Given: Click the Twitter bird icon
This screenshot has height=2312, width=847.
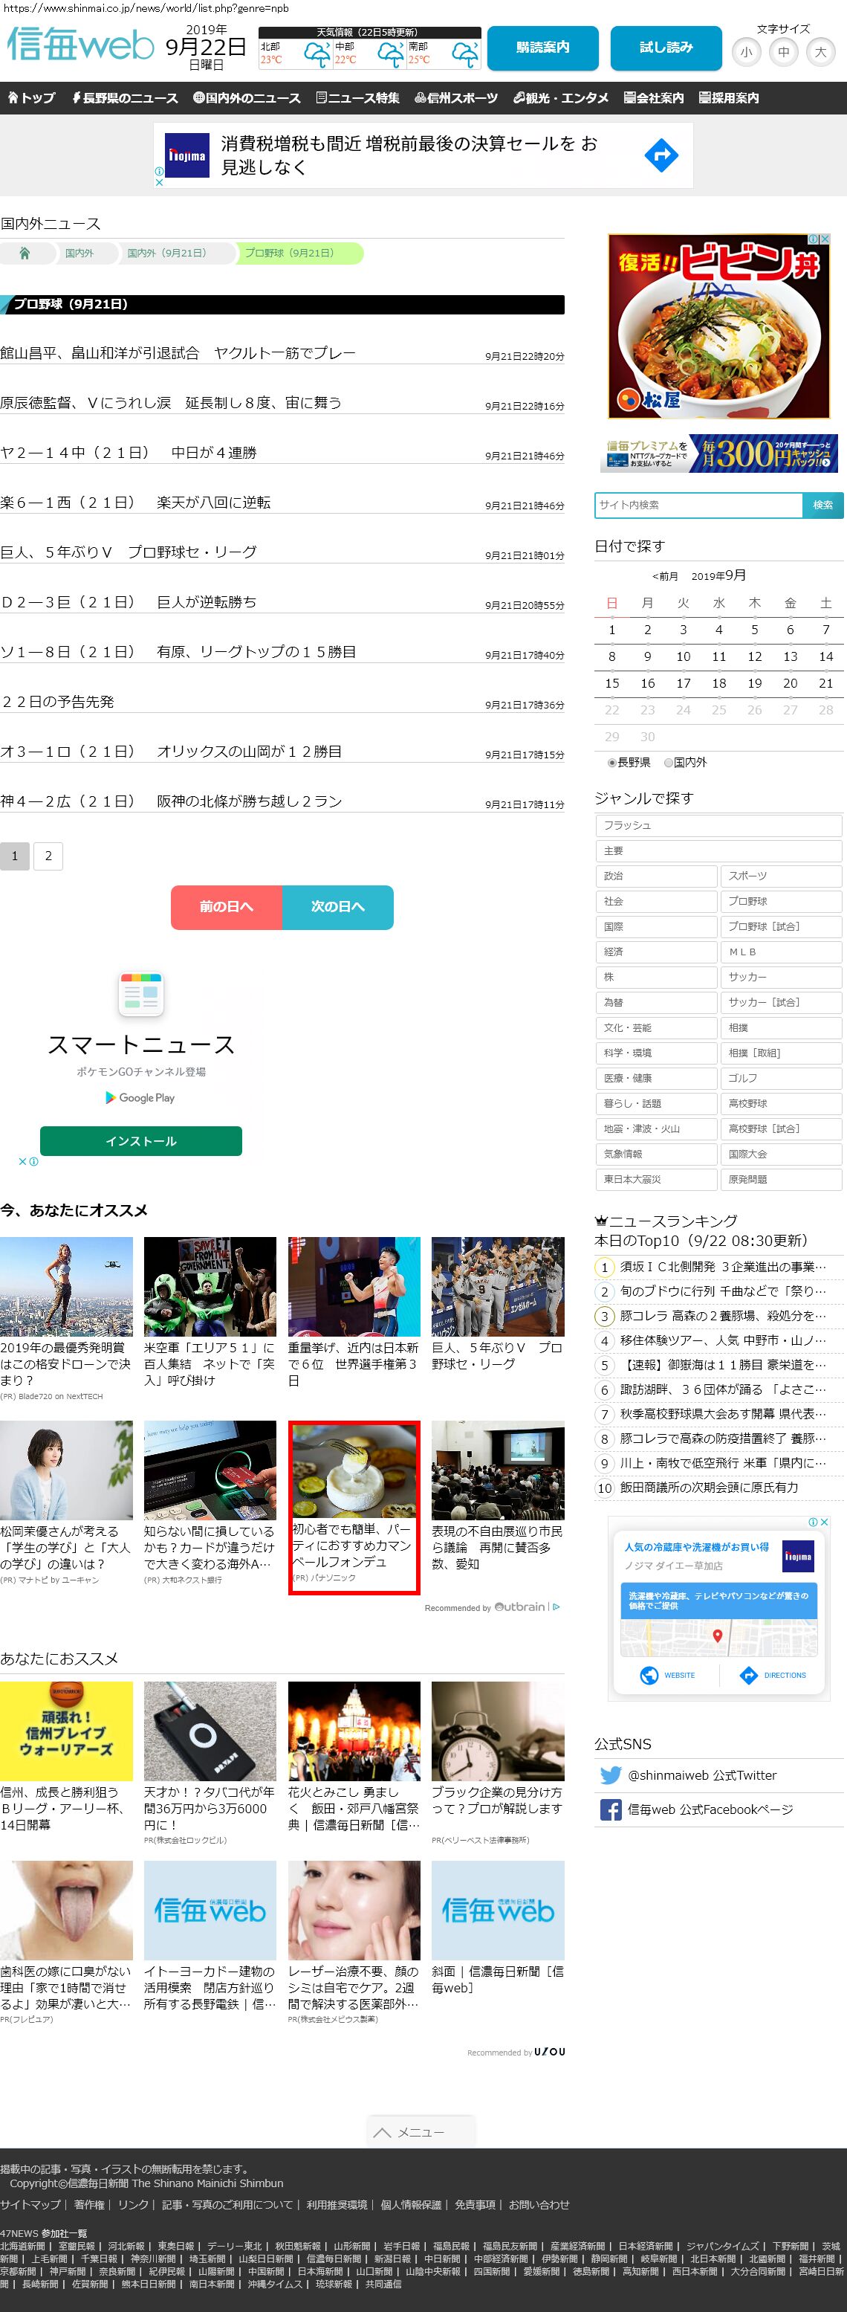Looking at the screenshot, I should coord(610,1775).
